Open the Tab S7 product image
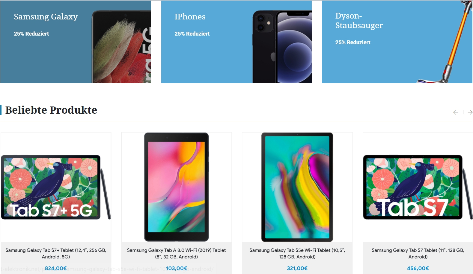This screenshot has width=473, height=274. click(418, 187)
